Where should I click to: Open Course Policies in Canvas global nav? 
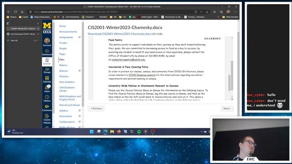point(47,119)
